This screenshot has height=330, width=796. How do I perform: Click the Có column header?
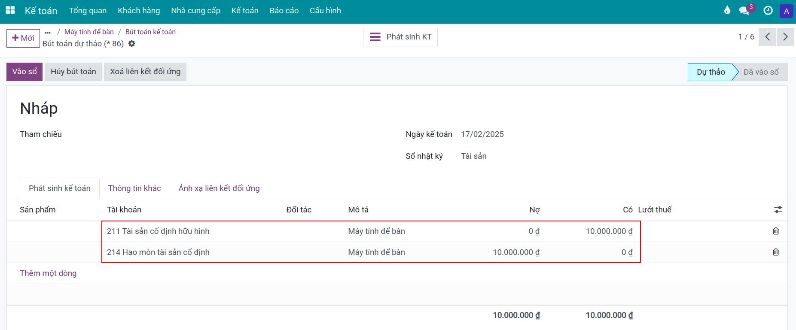click(x=628, y=210)
